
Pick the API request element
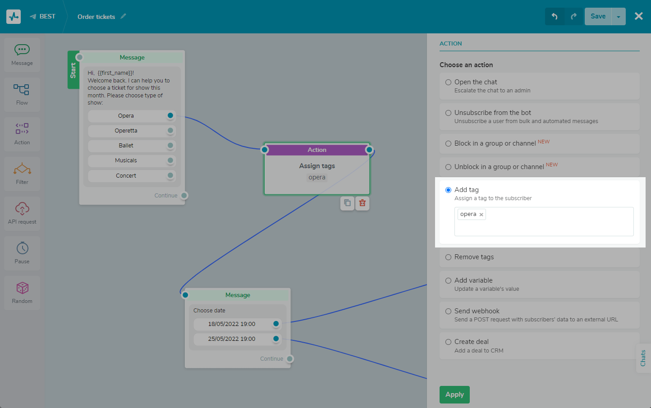pos(22,213)
